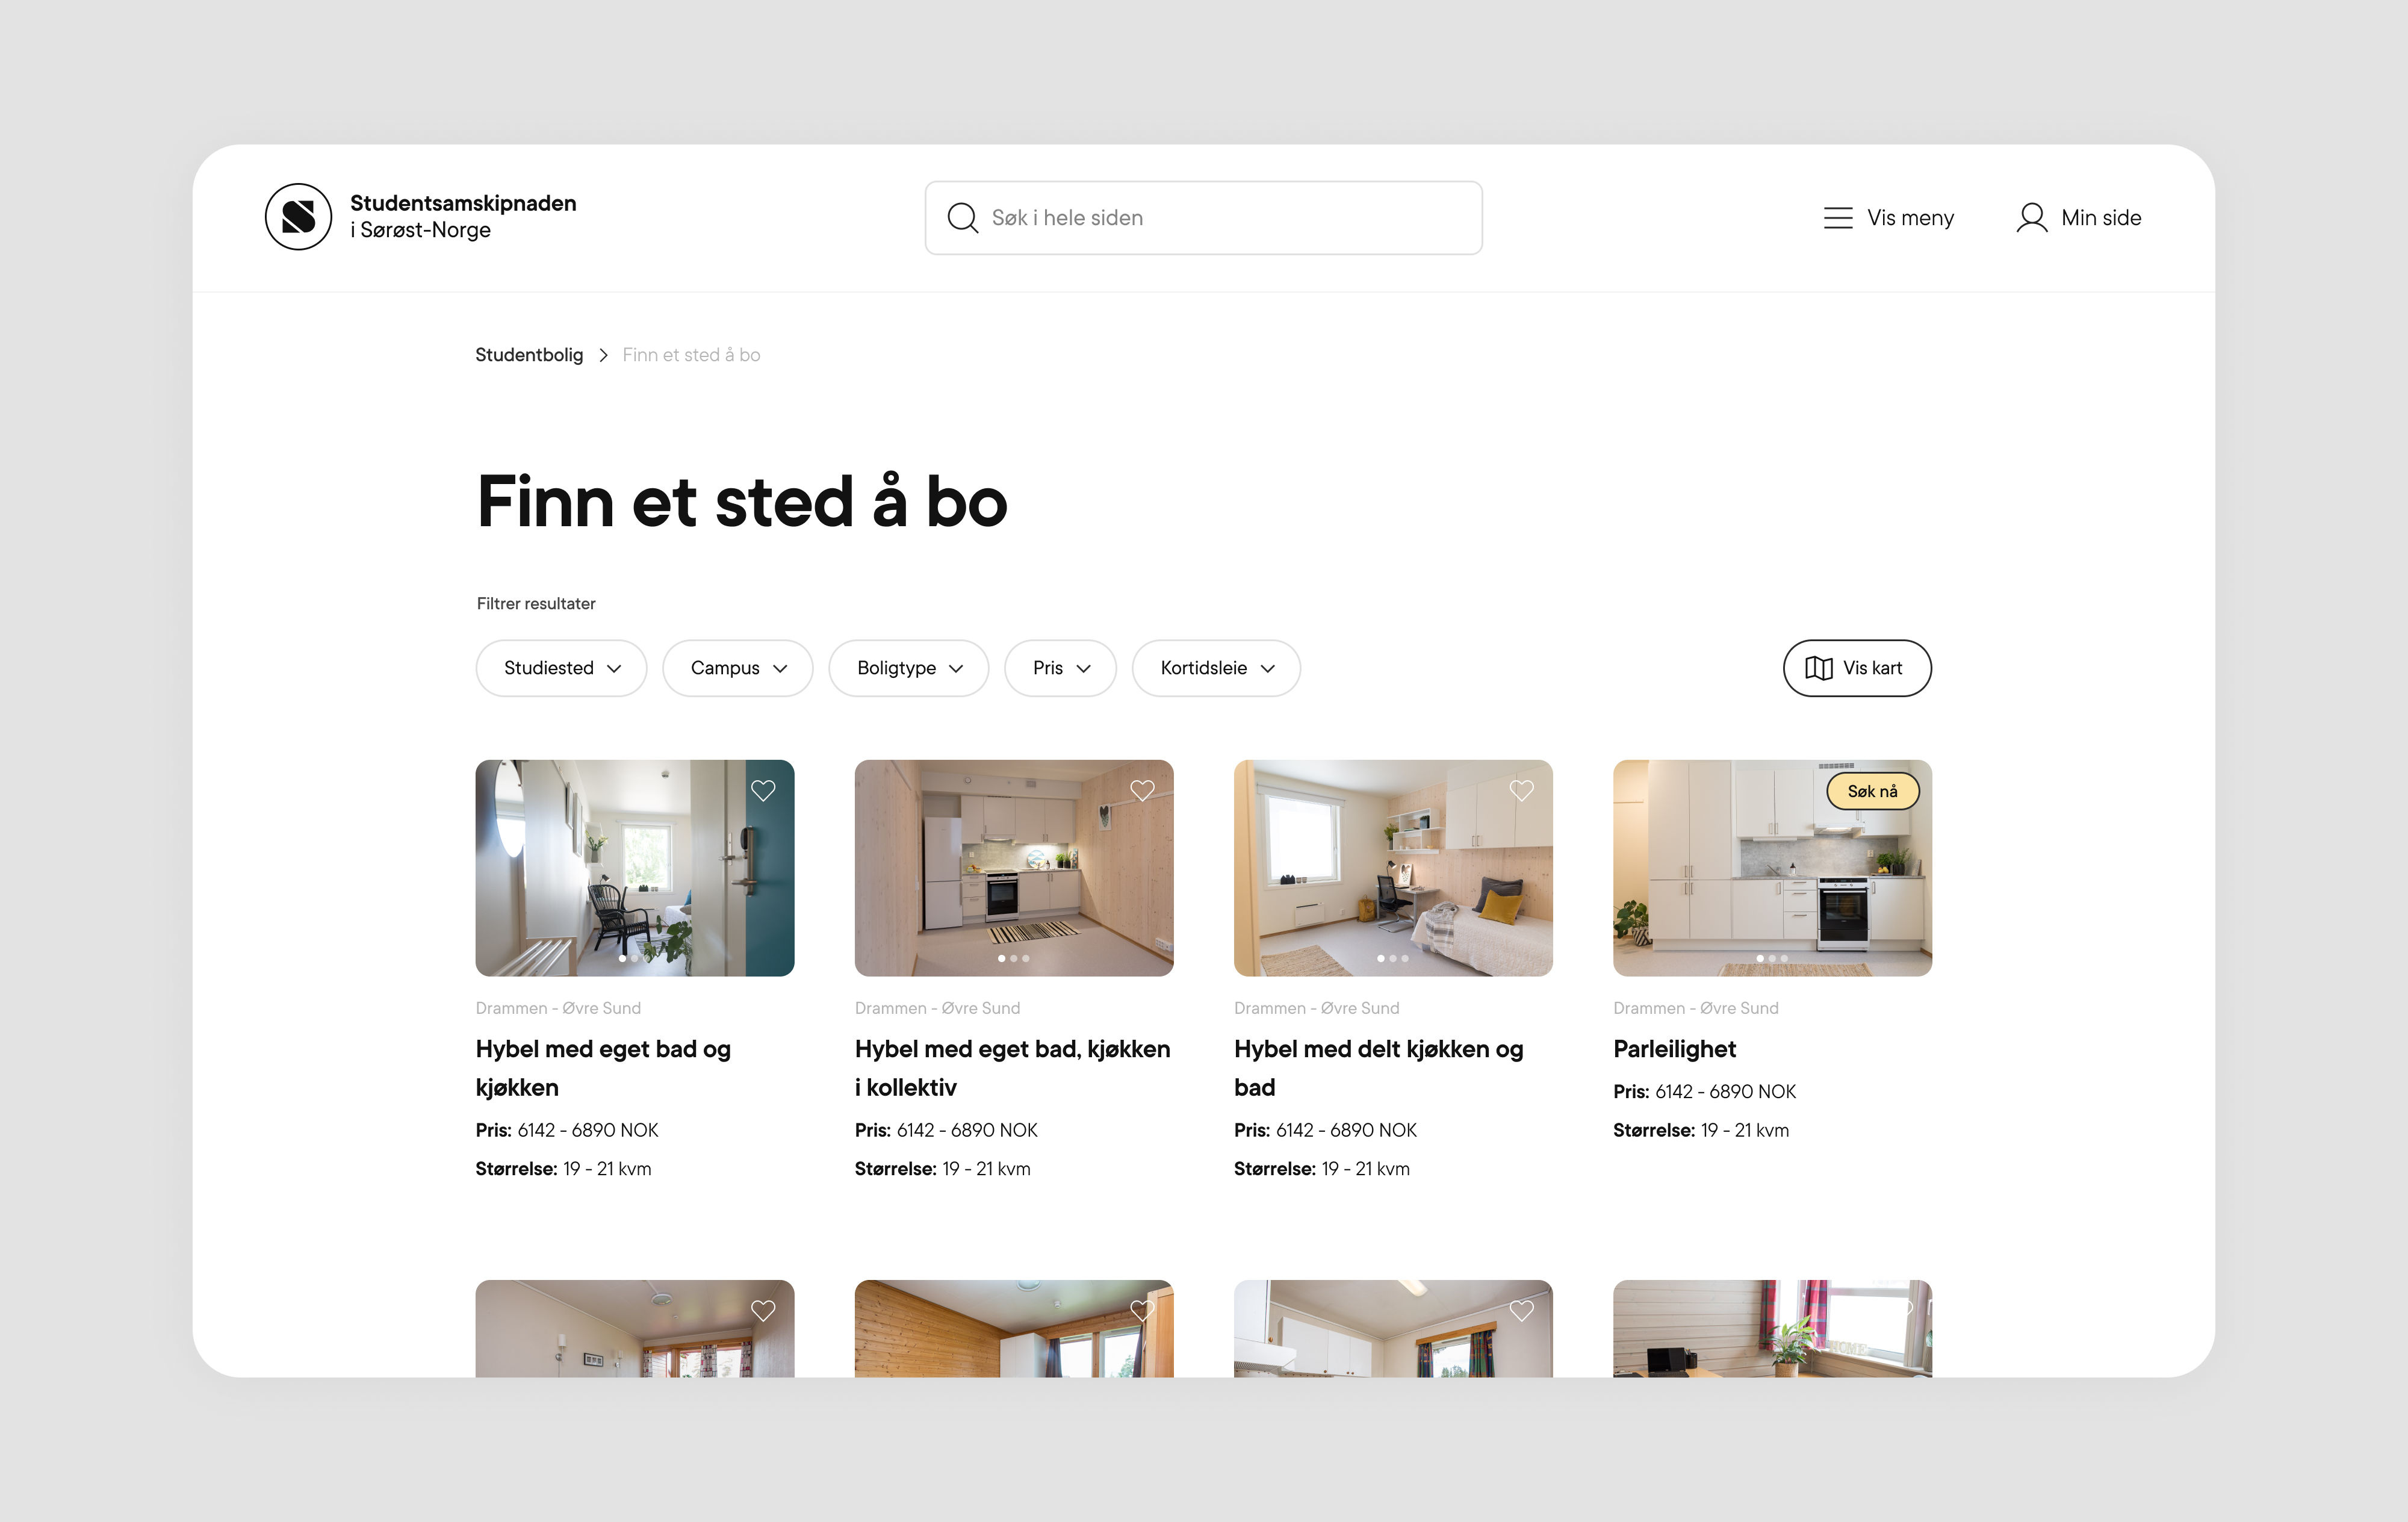Toggle heart on second-row third listing photo
This screenshot has height=1522, width=2408.
coord(1521,1311)
